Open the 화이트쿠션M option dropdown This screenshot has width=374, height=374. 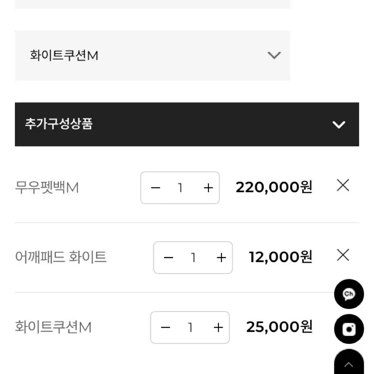pos(152,55)
